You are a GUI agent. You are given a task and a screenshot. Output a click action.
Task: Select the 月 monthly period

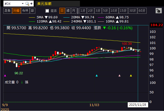click(x=74, y=11)
